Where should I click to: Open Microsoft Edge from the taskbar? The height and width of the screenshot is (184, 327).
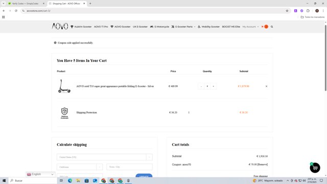(70, 180)
